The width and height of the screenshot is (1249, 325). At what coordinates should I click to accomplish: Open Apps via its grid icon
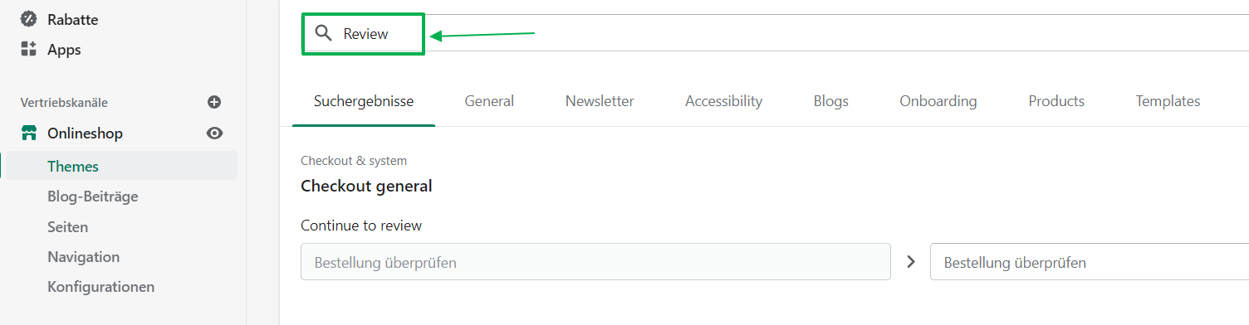point(29,49)
